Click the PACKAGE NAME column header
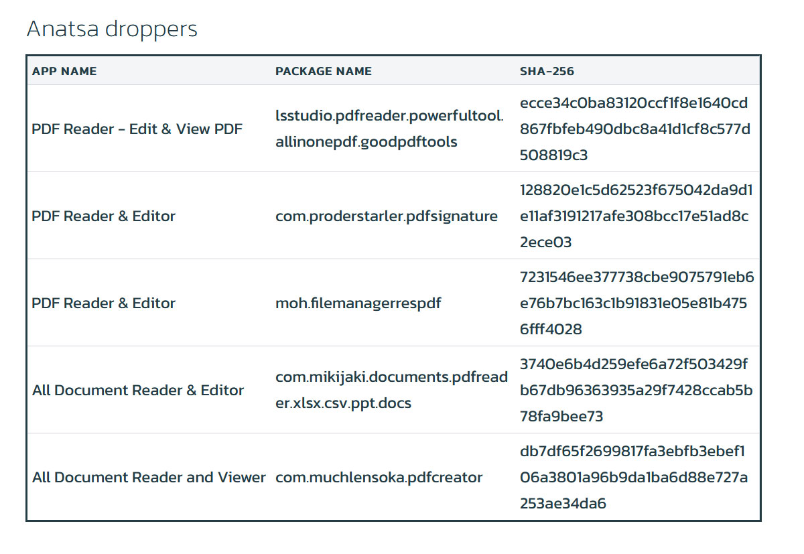 coord(324,71)
